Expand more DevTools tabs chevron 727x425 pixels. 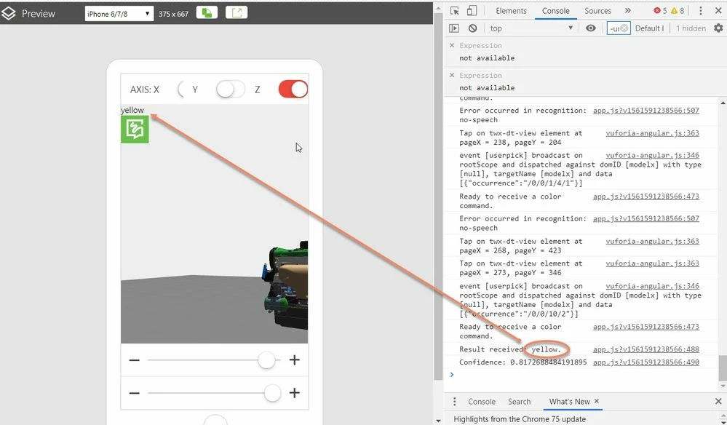click(x=628, y=11)
